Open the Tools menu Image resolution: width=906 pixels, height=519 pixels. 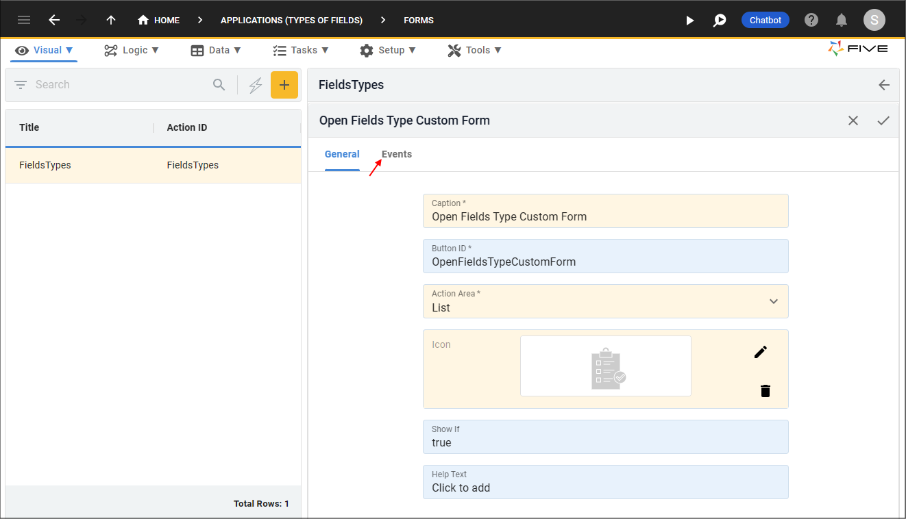(474, 50)
